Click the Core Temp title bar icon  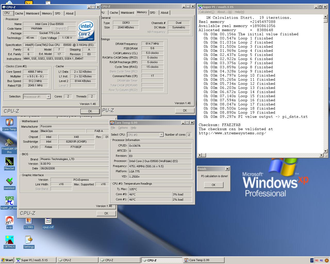[x=112, y=123]
